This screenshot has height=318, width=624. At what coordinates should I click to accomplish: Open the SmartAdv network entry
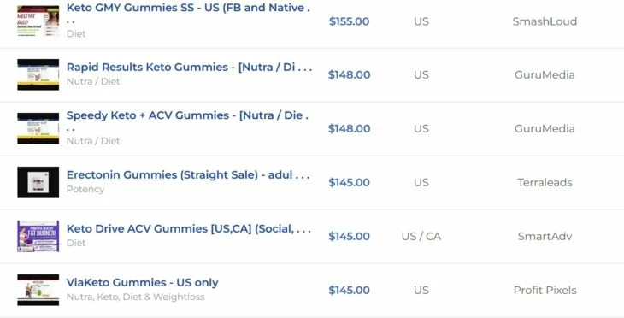click(545, 236)
